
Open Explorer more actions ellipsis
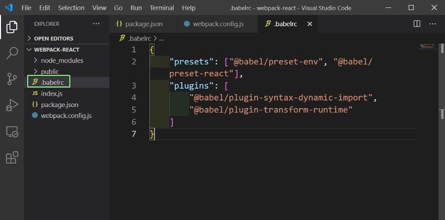point(96,24)
